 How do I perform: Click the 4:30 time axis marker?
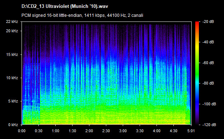click(173, 131)
